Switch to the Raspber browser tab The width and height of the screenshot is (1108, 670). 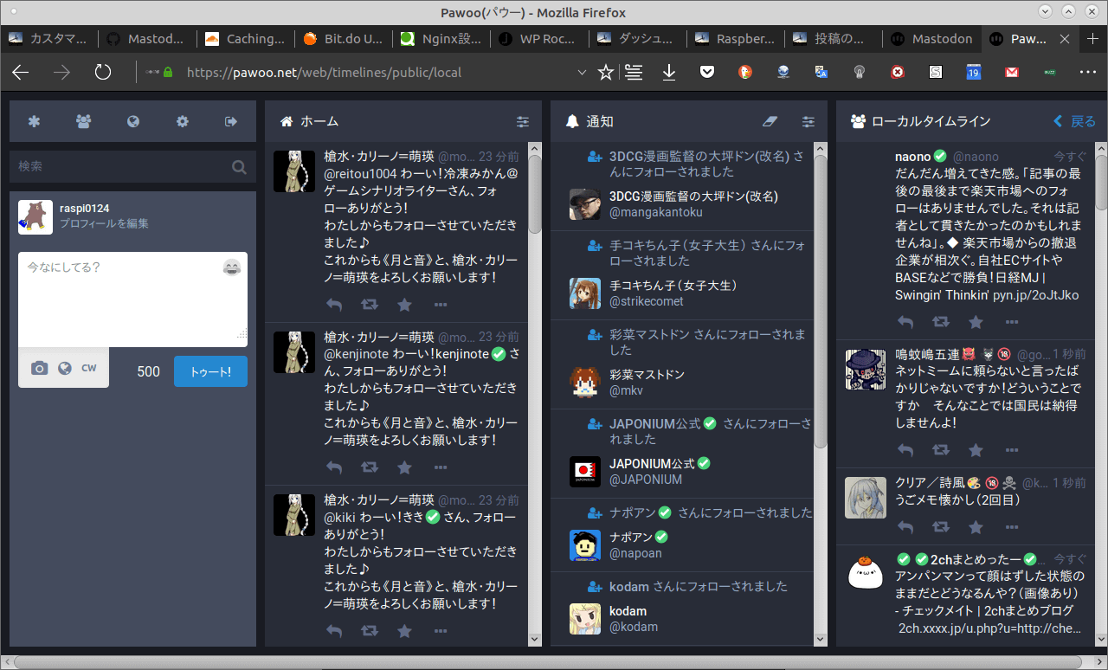coord(737,39)
